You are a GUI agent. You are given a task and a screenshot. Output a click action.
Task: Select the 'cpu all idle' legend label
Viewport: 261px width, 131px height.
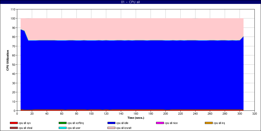click(122, 123)
